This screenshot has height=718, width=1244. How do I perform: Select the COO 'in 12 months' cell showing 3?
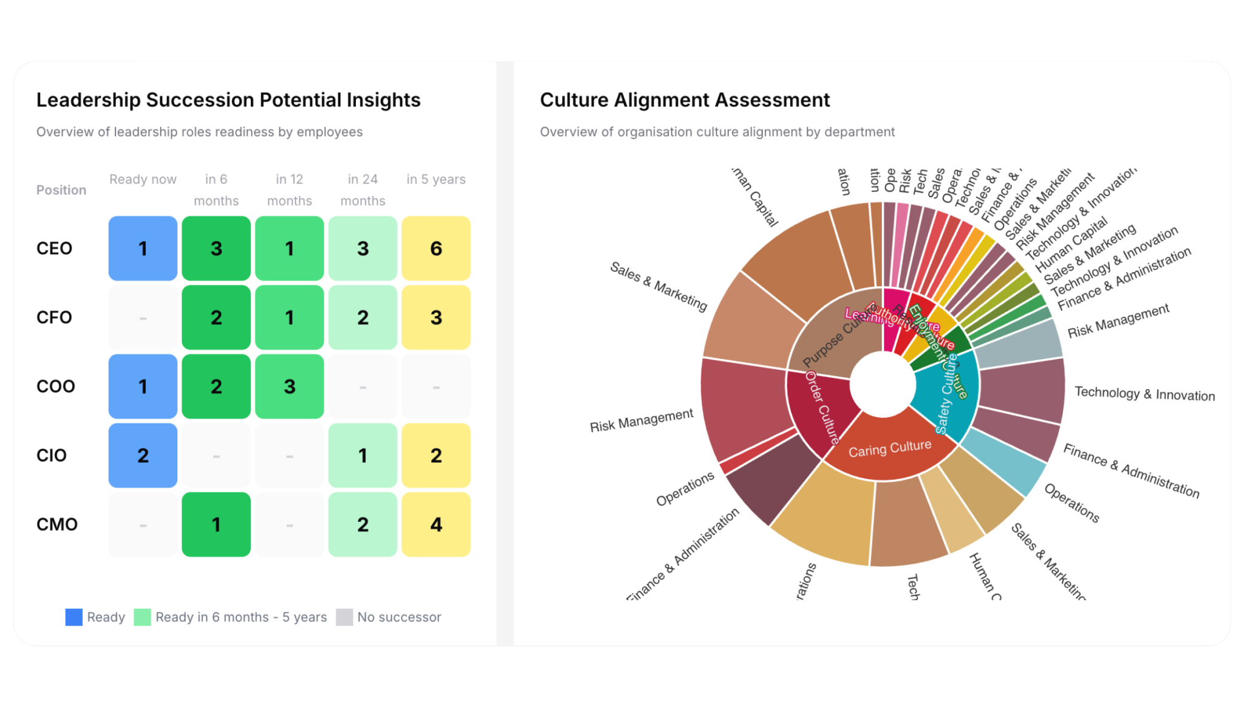289,386
